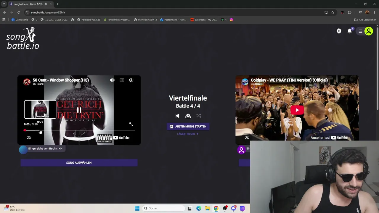Open Instagram bookmark icon
The image size is (379, 213).
coord(231,20)
